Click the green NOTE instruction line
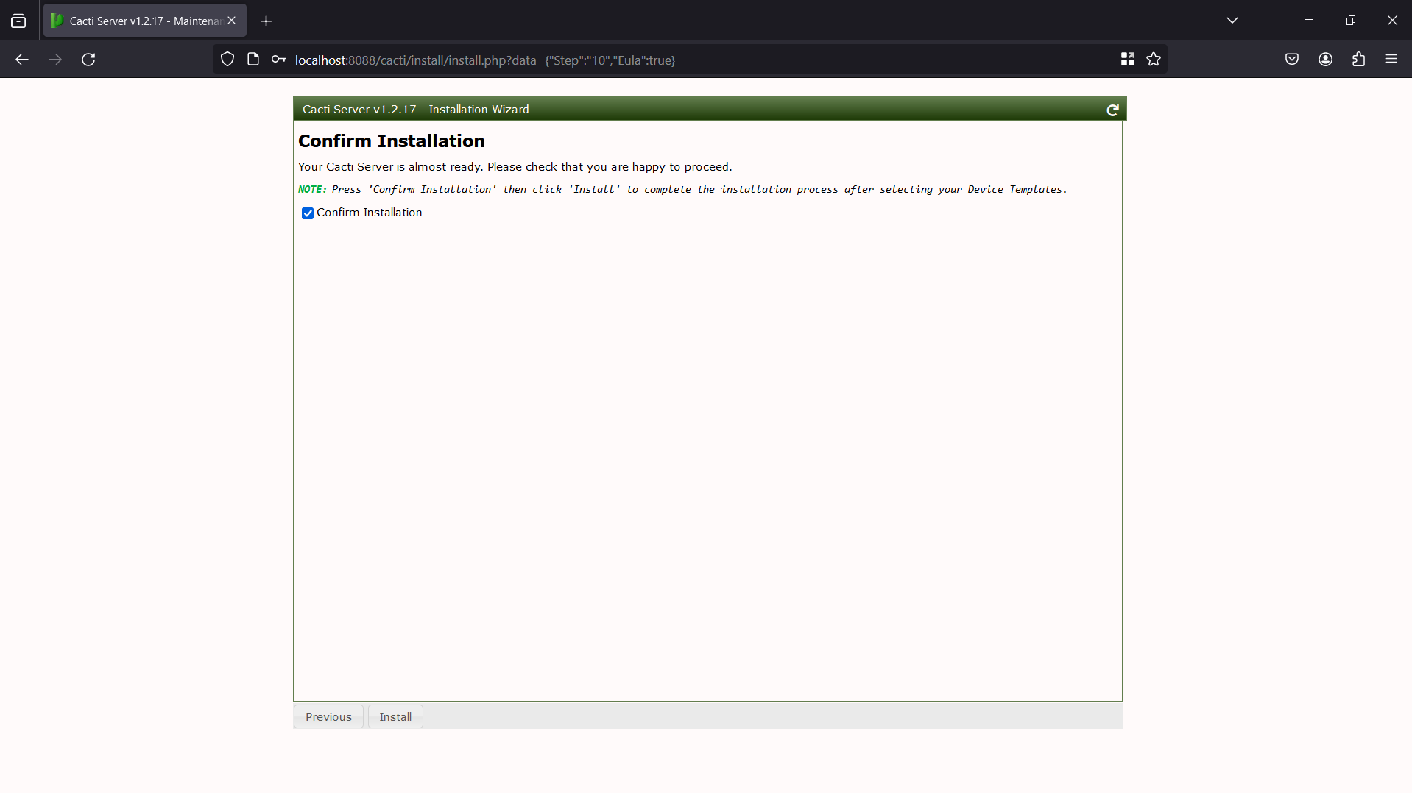This screenshot has height=793, width=1412. tap(682, 190)
